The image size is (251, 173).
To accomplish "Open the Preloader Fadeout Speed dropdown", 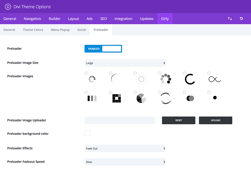I will point(125,162).
